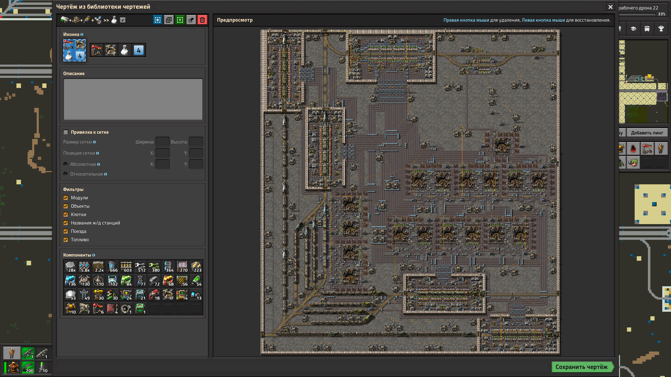Click the big electric pole component 49
671x377 pixels.
pos(84,295)
